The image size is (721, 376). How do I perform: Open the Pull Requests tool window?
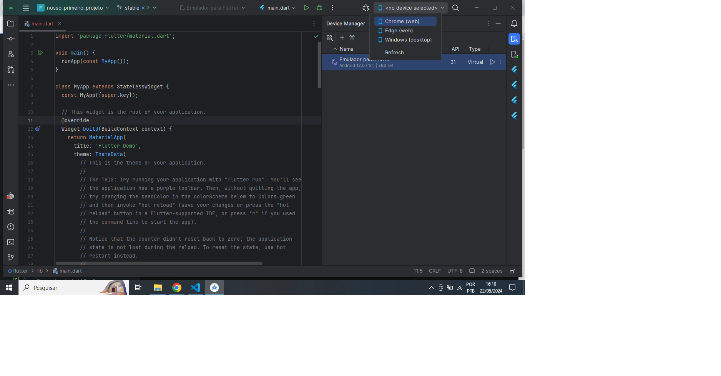11,70
